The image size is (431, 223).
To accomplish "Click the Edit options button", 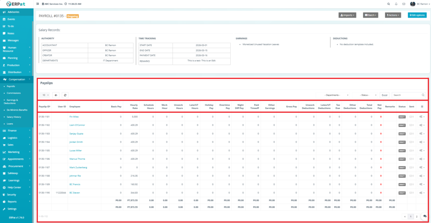I will pyautogui.click(x=417, y=15).
